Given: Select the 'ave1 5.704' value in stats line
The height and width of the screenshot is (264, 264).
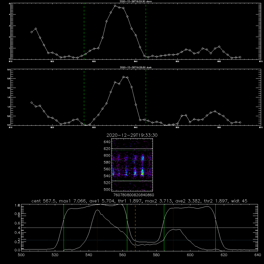Looking at the screenshot, I should 102,201.
